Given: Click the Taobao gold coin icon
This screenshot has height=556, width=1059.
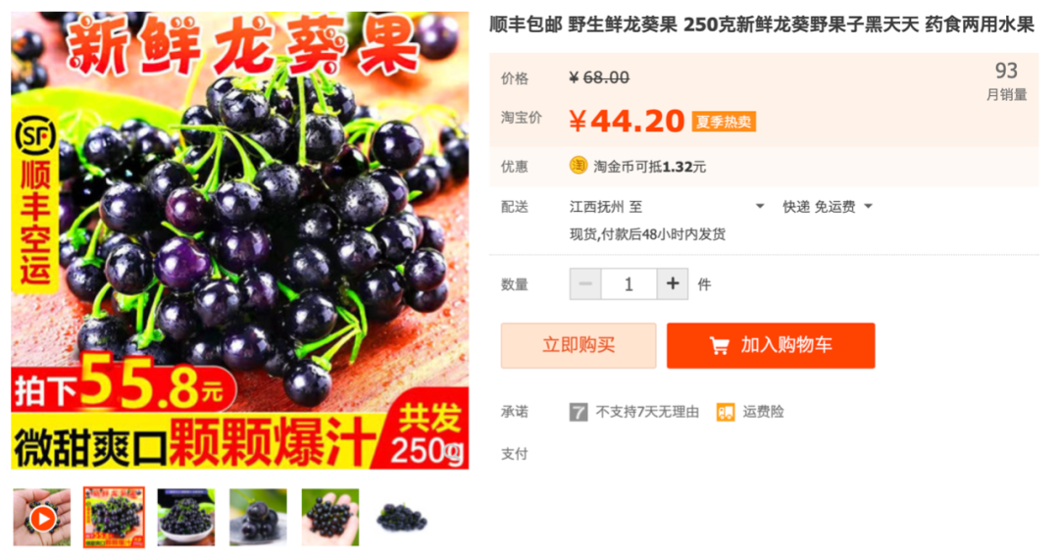Looking at the screenshot, I should (579, 166).
